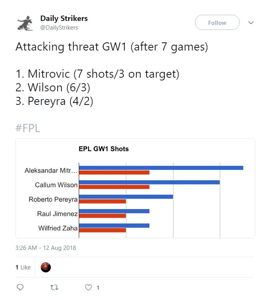Open the EPL GW1 Shots chart image
The width and height of the screenshot is (268, 300).
coord(135,188)
